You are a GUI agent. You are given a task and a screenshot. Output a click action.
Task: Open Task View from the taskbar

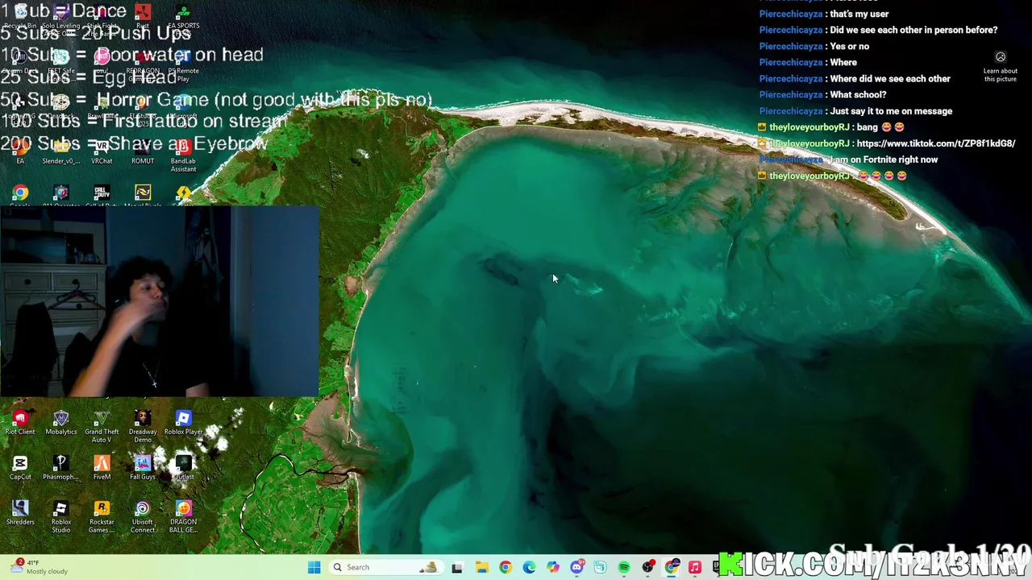pyautogui.click(x=457, y=567)
